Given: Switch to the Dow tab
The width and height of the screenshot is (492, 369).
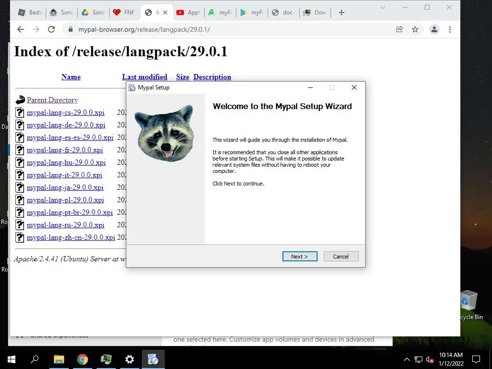Looking at the screenshot, I should [315, 12].
